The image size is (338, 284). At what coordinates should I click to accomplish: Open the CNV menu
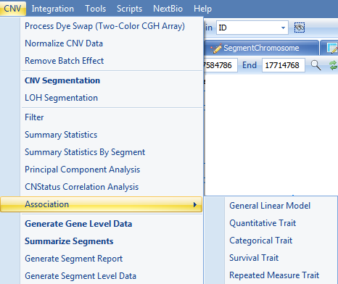12,9
